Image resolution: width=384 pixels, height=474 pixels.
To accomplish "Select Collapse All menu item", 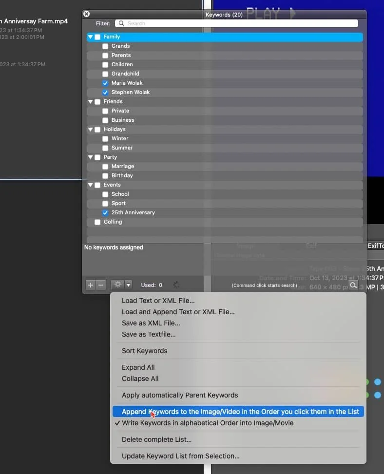I will click(238, 379).
